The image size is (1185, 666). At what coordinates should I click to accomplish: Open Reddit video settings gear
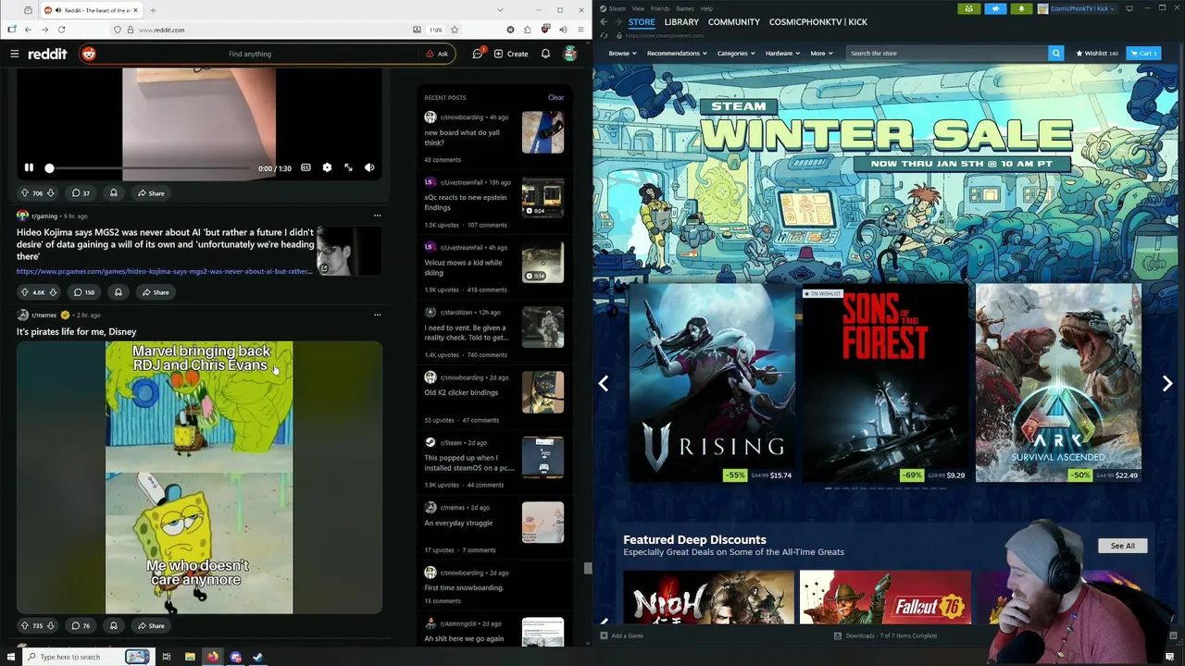[327, 167]
